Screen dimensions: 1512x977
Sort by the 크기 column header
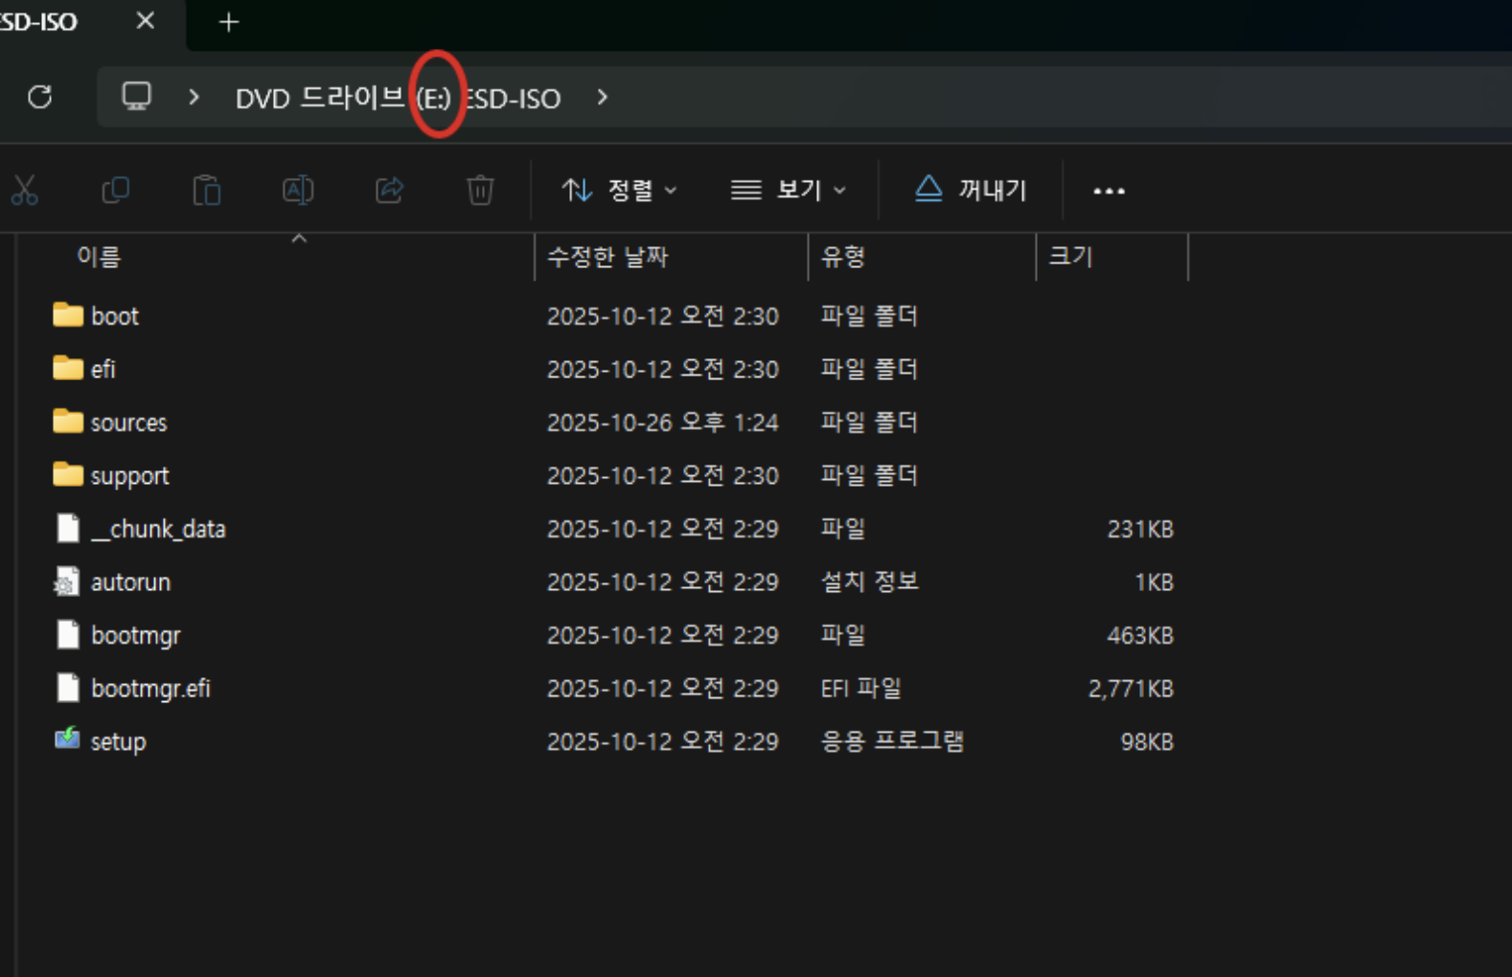[1071, 257]
